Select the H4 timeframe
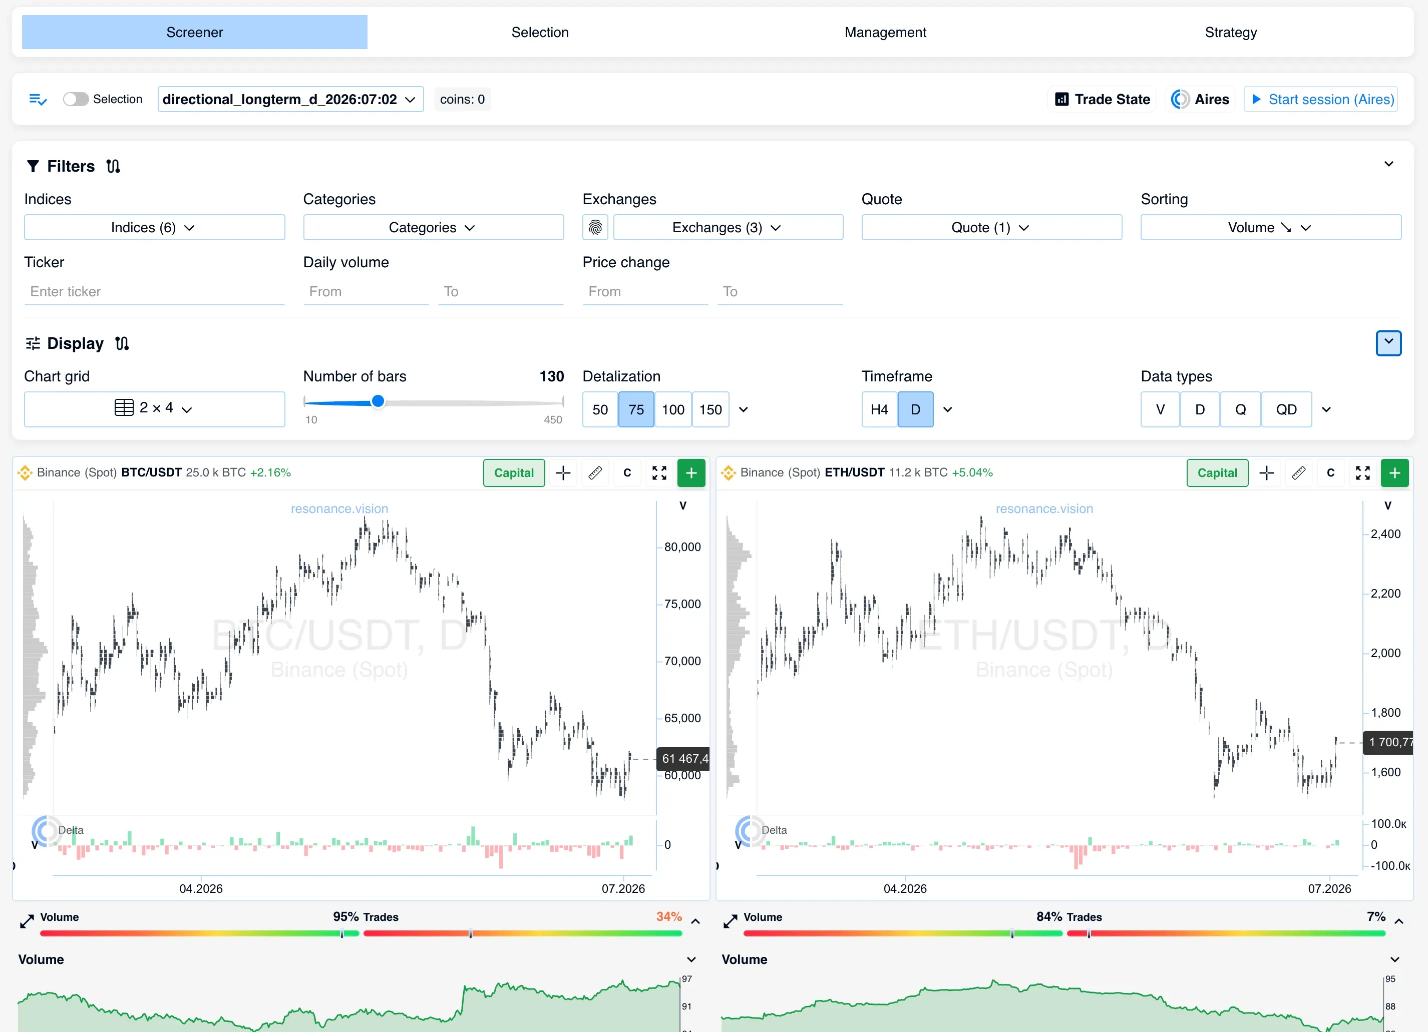1428x1032 pixels. (x=879, y=410)
